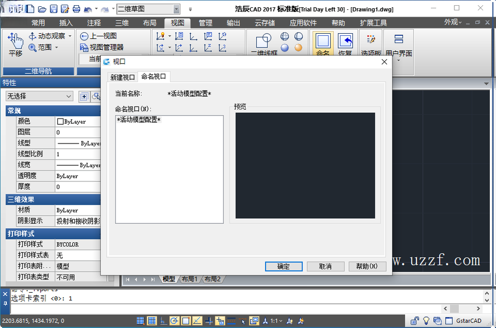Click the 帮助(H) help button
496x328 pixels.
point(367,266)
